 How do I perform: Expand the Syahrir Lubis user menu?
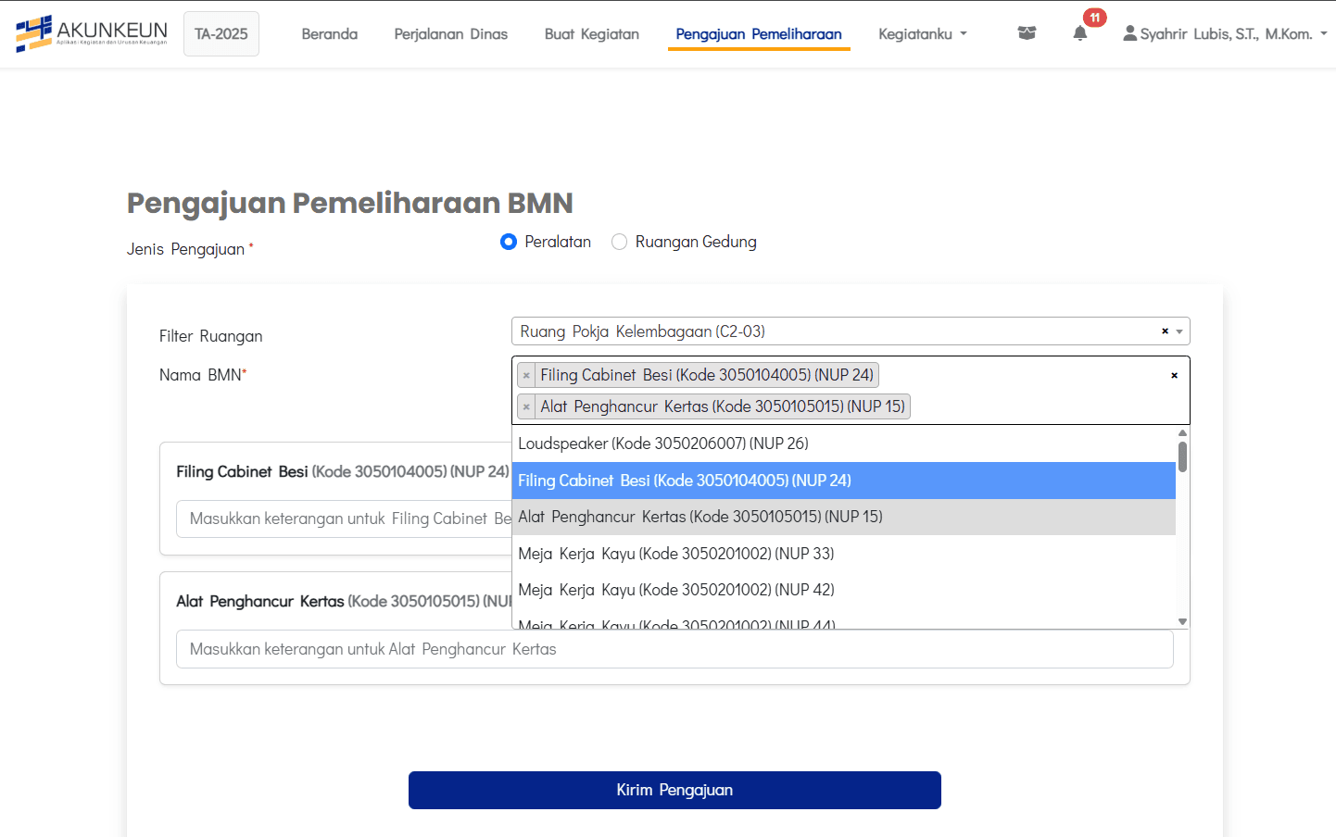(1225, 34)
